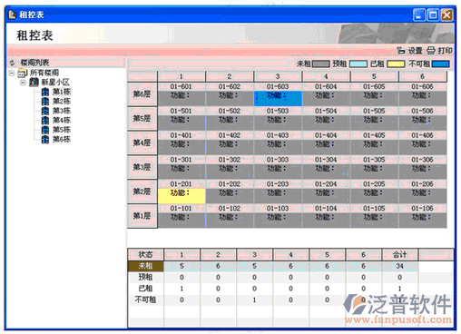Collapse the 新星小区 tree node
461x334 pixels.
[23, 83]
